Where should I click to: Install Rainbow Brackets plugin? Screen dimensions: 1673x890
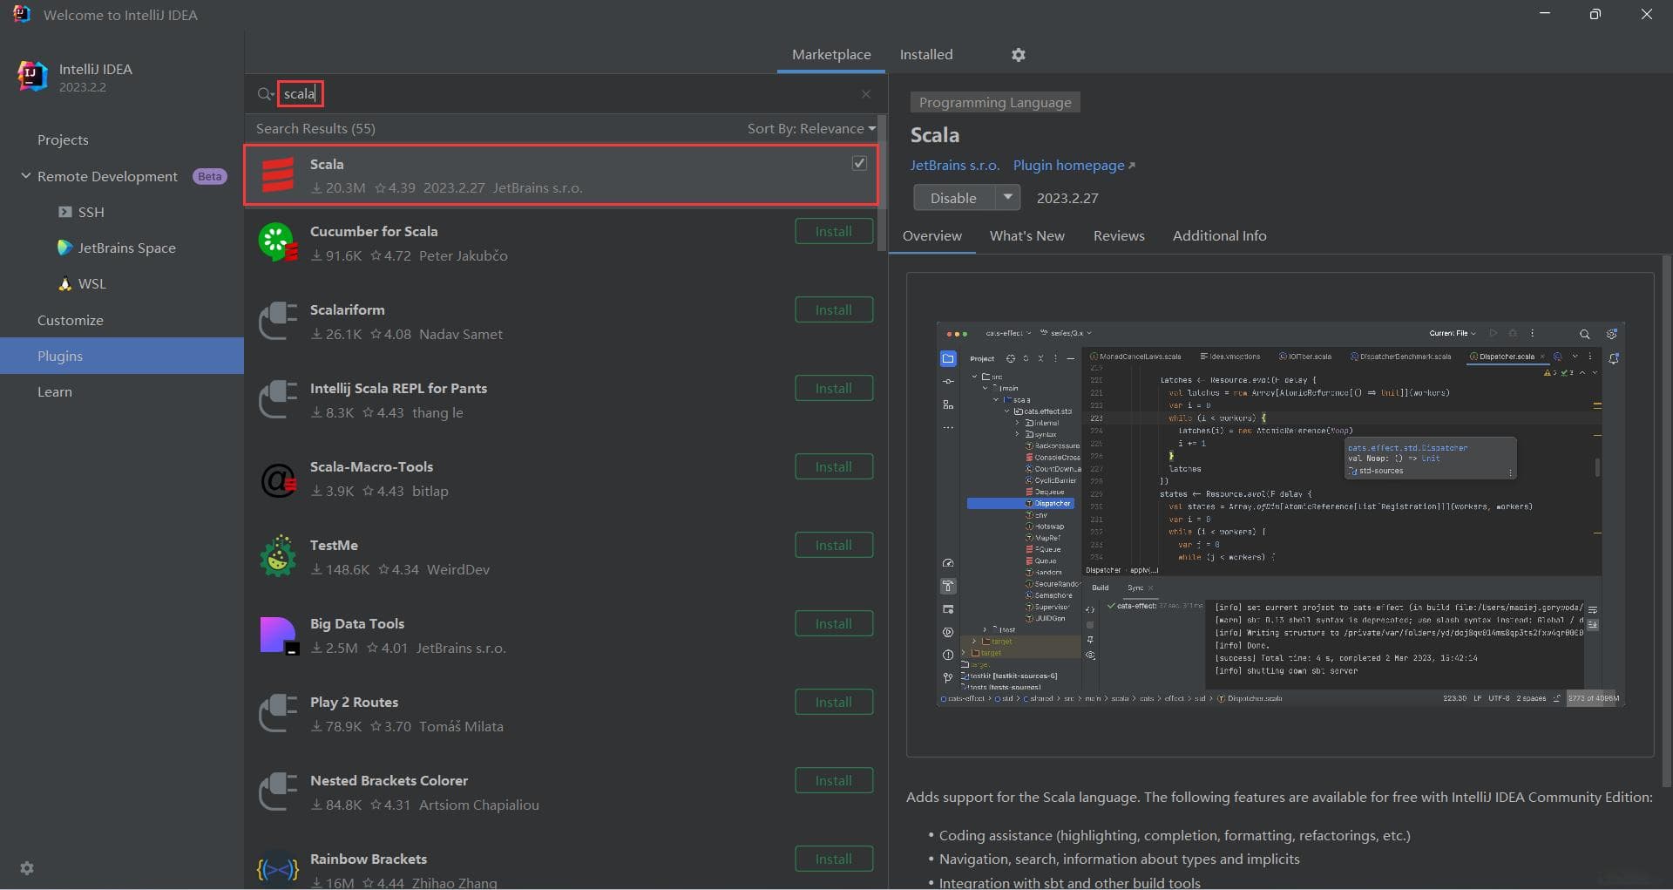coord(834,859)
